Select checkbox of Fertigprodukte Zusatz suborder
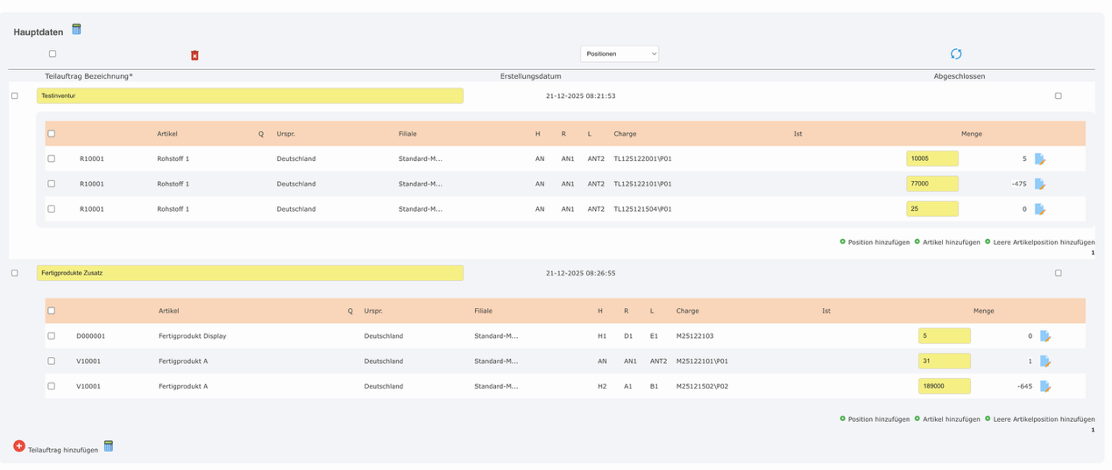The width and height of the screenshot is (1112, 470). [x=15, y=273]
